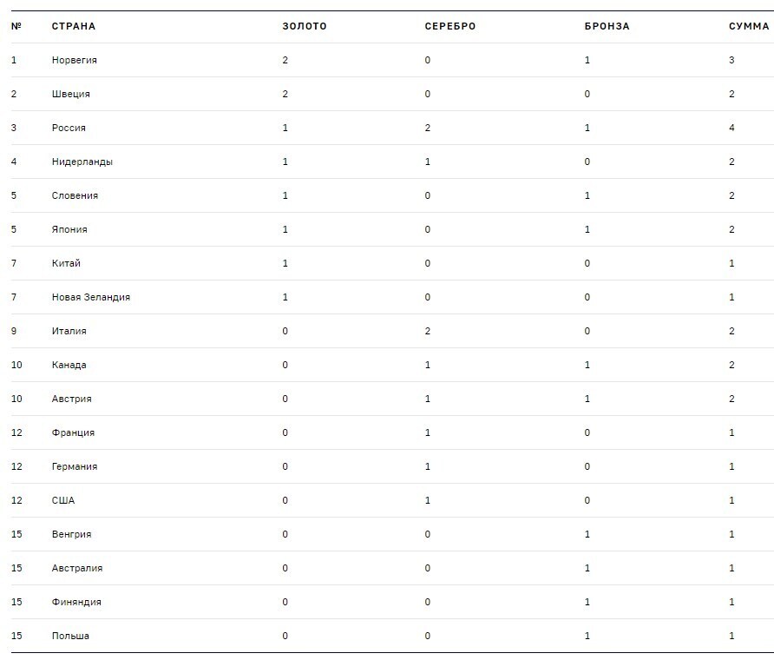
Task: Select the Нидерланды country name
Action: pos(82,162)
